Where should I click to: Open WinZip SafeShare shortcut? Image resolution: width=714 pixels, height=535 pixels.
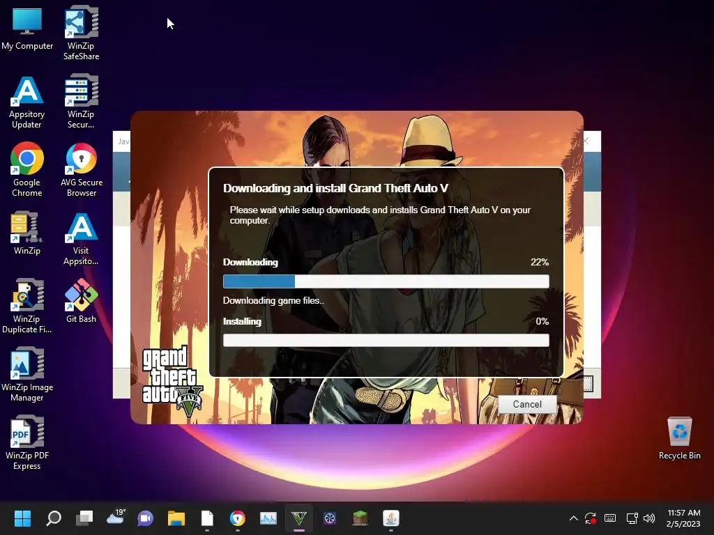click(x=81, y=33)
